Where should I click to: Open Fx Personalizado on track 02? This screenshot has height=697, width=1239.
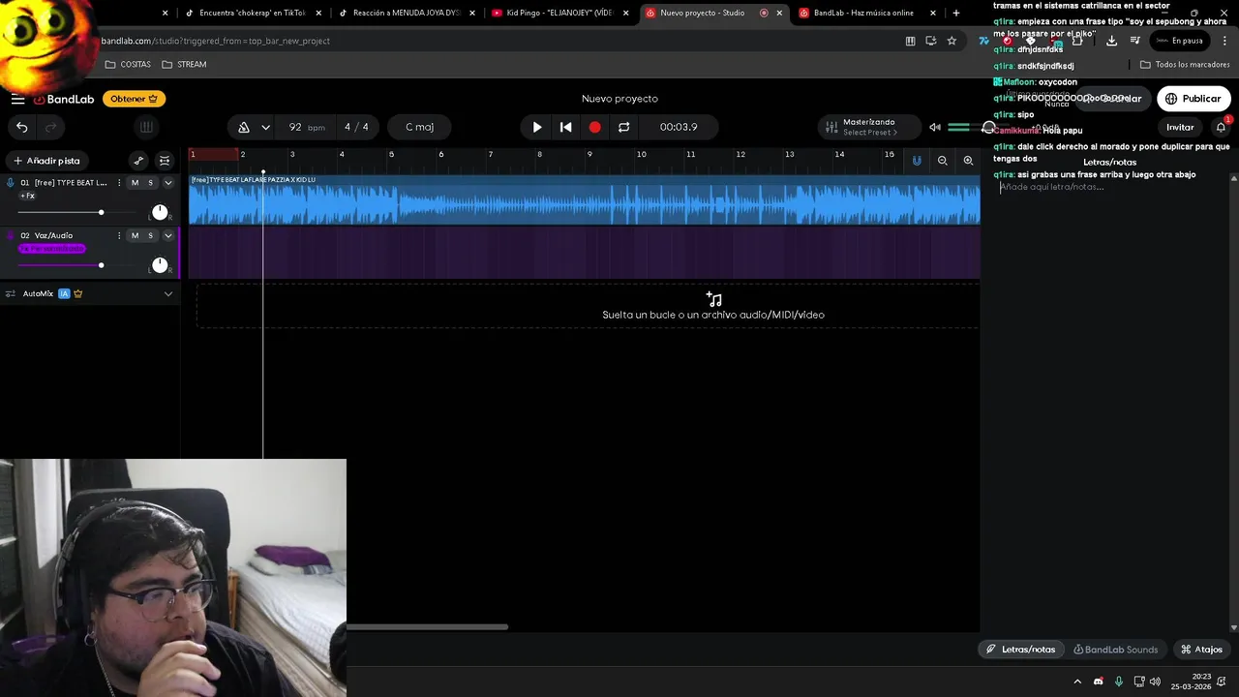coord(51,249)
